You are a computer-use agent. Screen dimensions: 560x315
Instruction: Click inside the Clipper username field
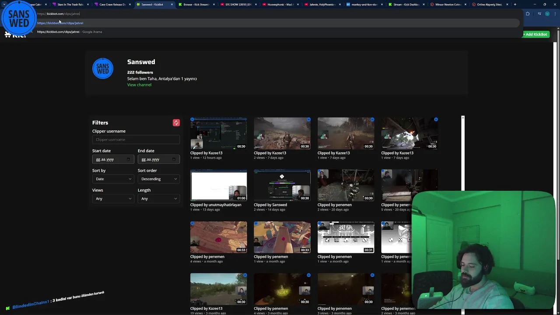(136, 140)
